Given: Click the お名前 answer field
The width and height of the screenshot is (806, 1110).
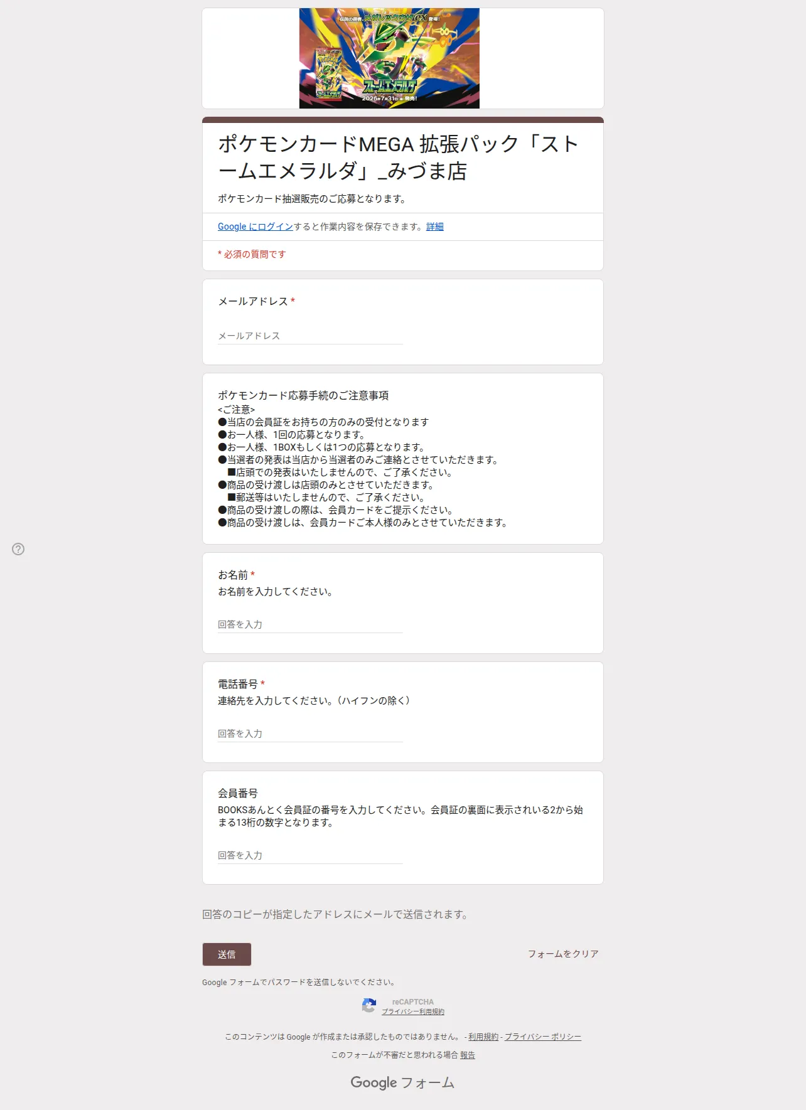Looking at the screenshot, I should click(310, 624).
